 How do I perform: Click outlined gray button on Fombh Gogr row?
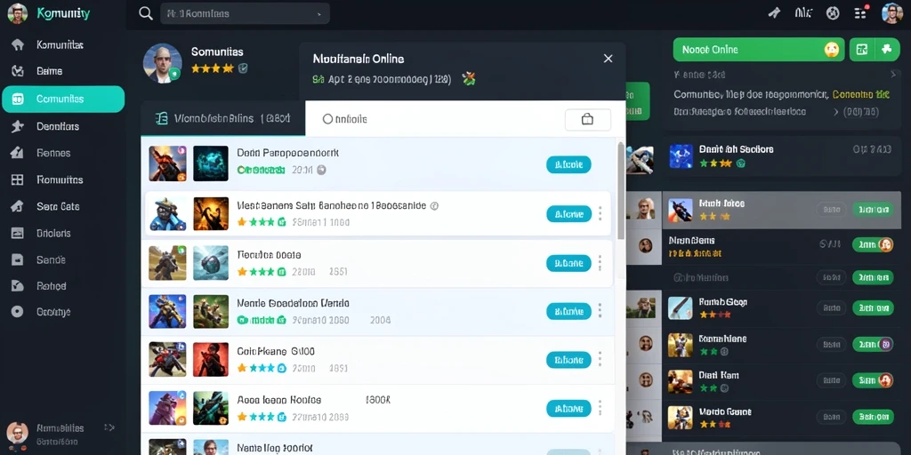click(x=831, y=307)
